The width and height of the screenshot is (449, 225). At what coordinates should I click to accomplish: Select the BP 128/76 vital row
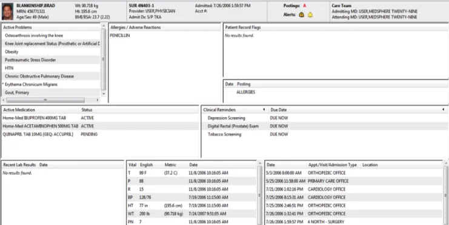191,198
